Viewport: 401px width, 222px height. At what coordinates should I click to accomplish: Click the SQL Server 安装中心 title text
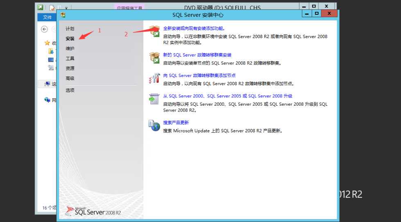pos(198,15)
